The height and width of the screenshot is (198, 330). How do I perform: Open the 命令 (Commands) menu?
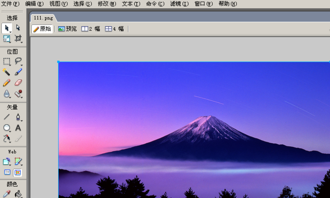click(x=155, y=4)
